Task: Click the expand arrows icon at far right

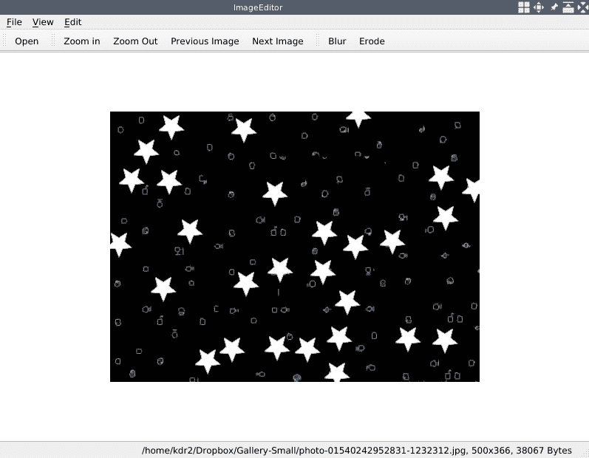Action: 582,7
